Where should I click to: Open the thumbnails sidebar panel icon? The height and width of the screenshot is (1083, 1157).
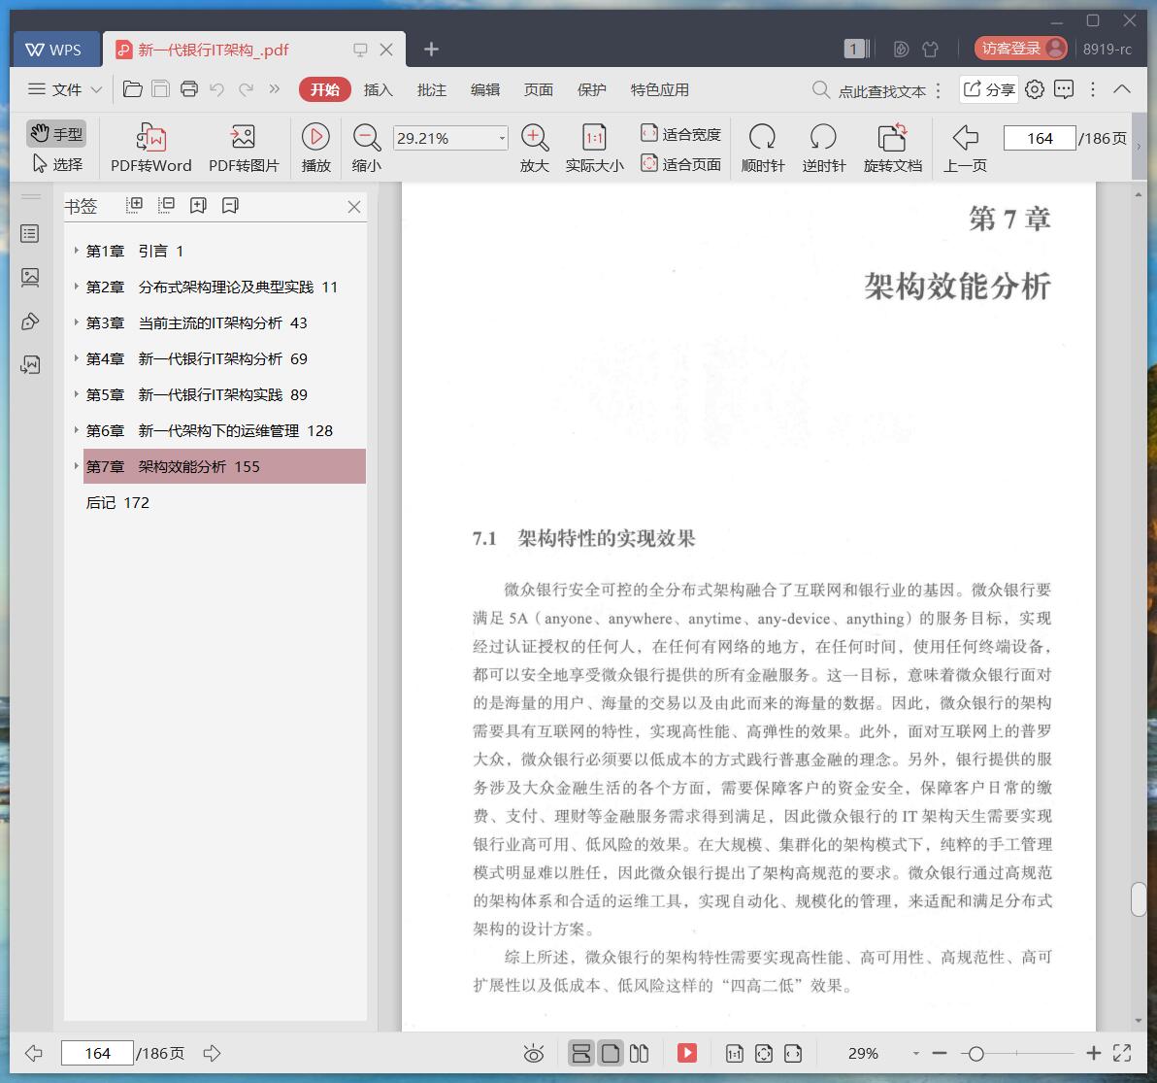30,278
